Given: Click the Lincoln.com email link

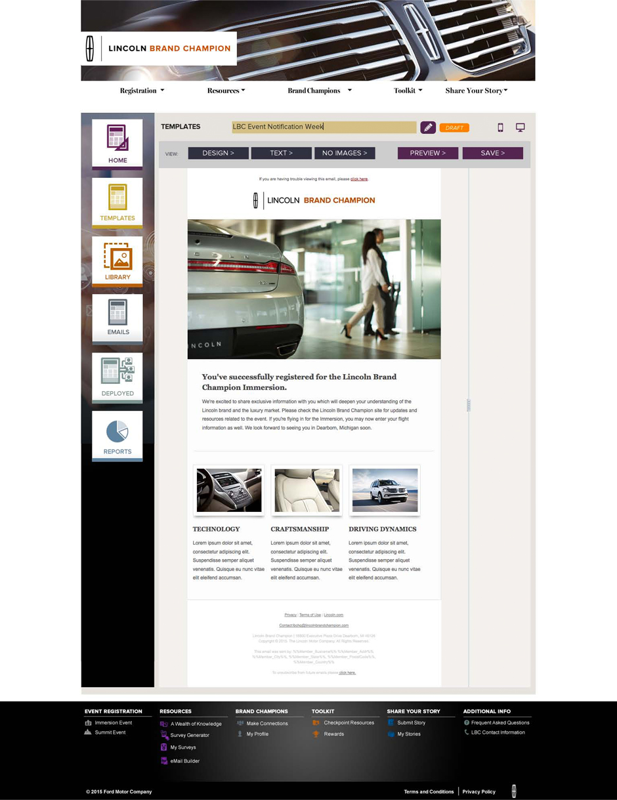Looking at the screenshot, I should [333, 615].
